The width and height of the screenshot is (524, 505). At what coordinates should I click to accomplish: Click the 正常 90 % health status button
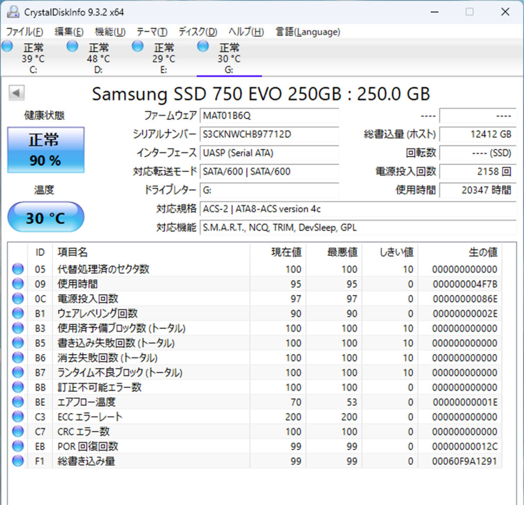pos(46,150)
